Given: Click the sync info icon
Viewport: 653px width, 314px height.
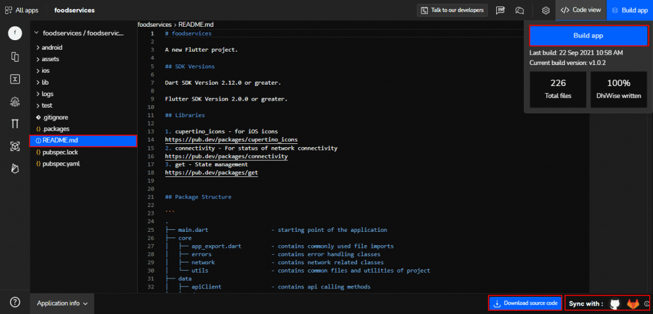Looking at the screenshot, I should click(x=646, y=304).
